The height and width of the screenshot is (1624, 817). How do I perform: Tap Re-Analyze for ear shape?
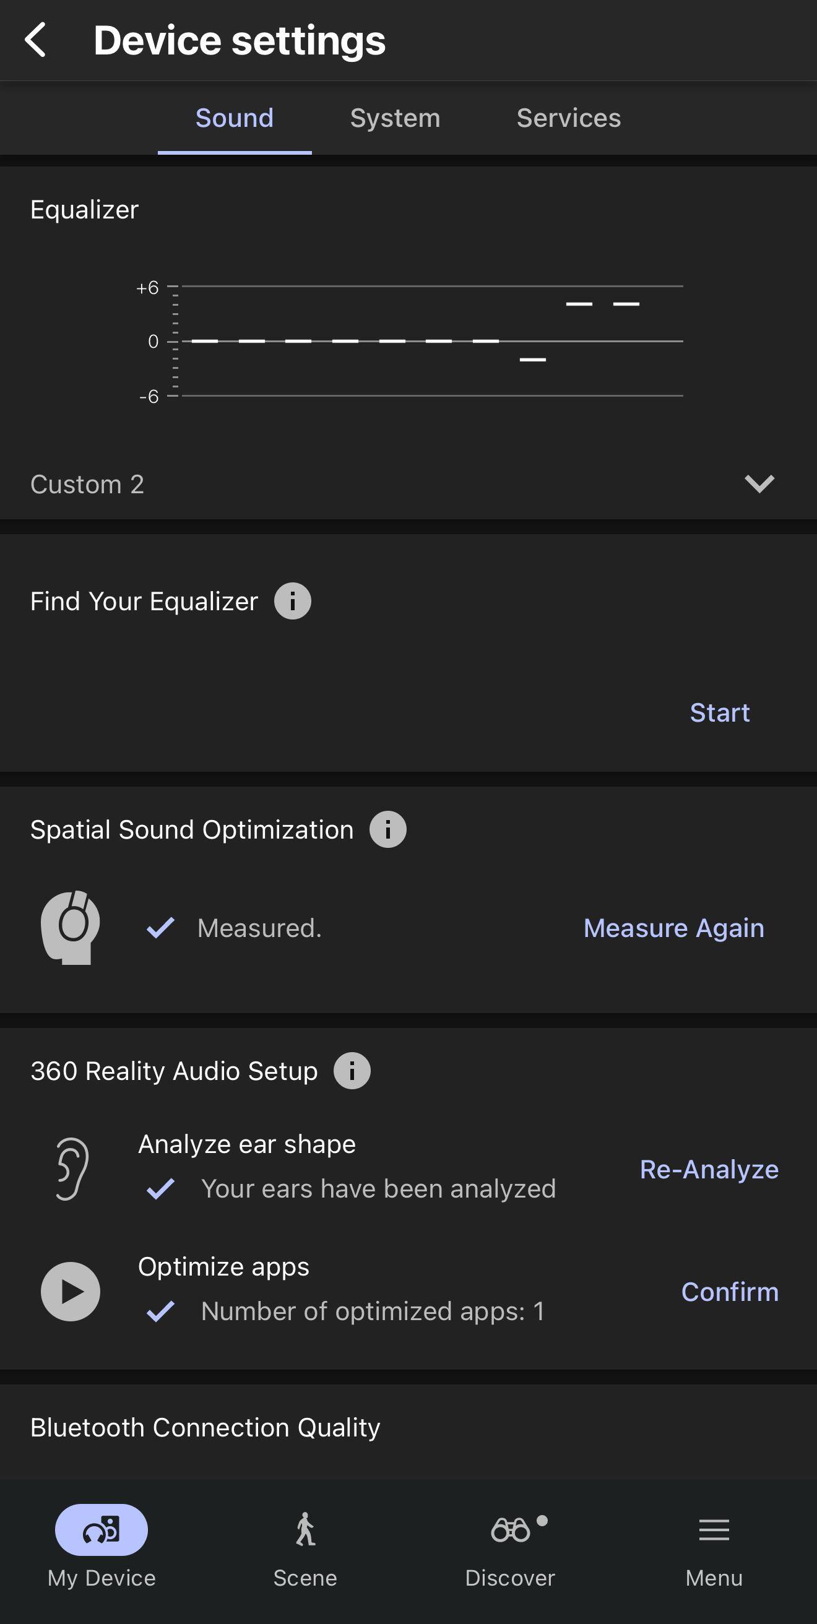[709, 1170]
